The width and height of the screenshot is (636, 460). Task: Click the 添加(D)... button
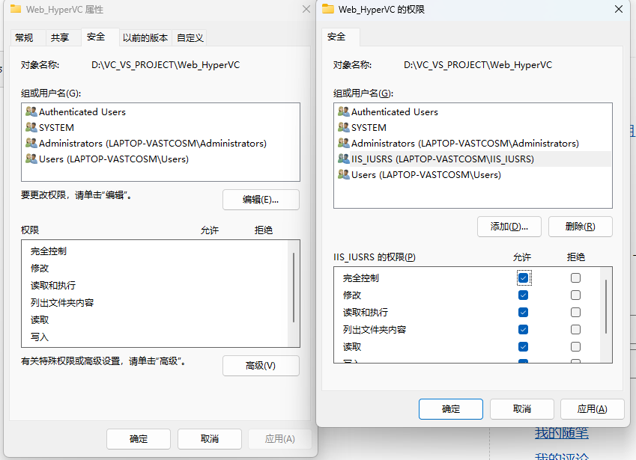click(509, 227)
